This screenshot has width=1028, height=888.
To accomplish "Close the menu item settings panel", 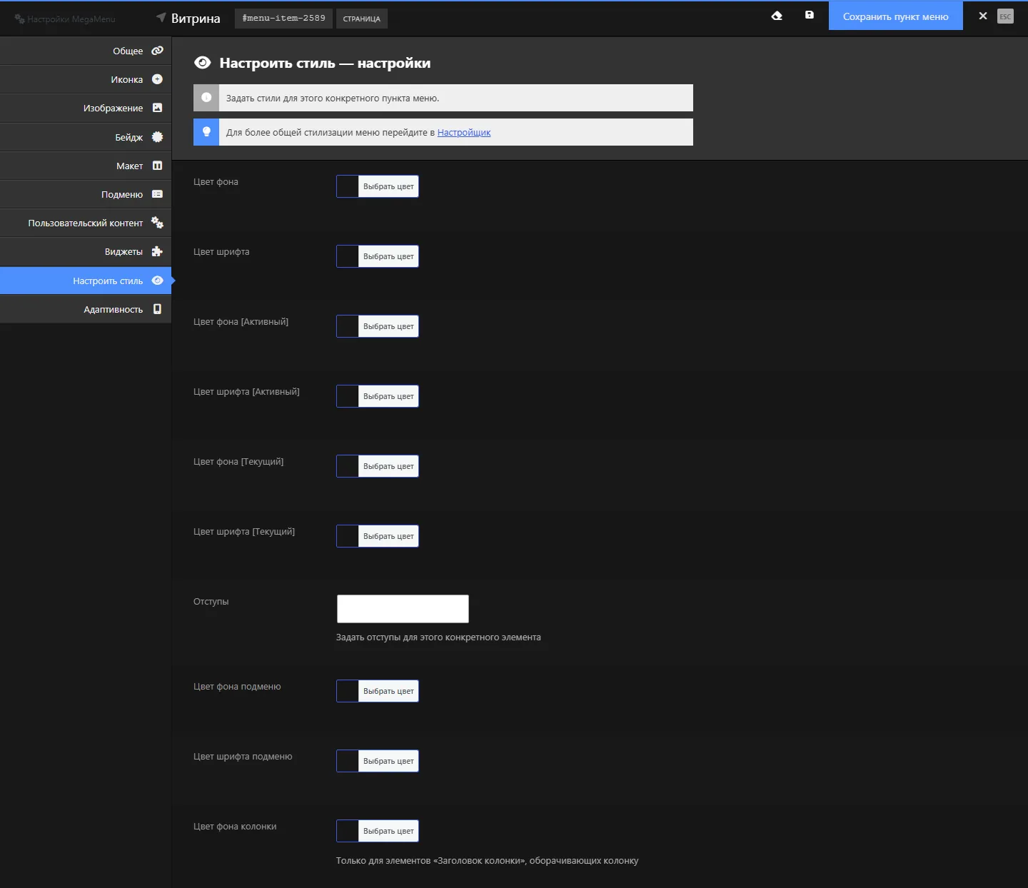I will tap(983, 16).
